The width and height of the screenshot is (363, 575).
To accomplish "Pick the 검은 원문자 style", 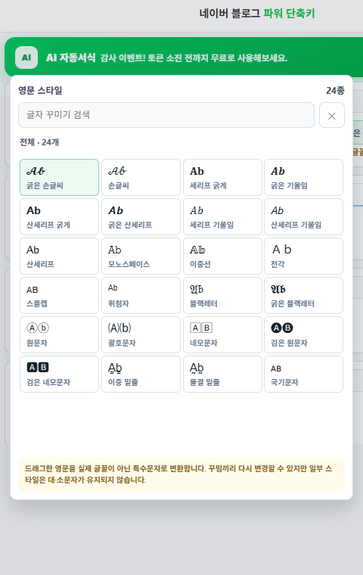I will pyautogui.click(x=303, y=335).
